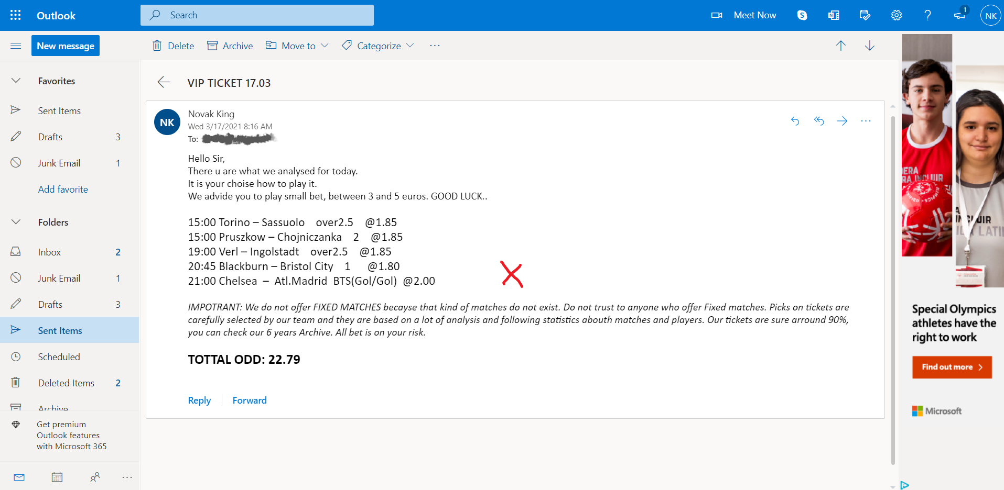1004x490 pixels.
Task: Click the Chelsea – Atl.Madrid match line
Action: coord(311,281)
